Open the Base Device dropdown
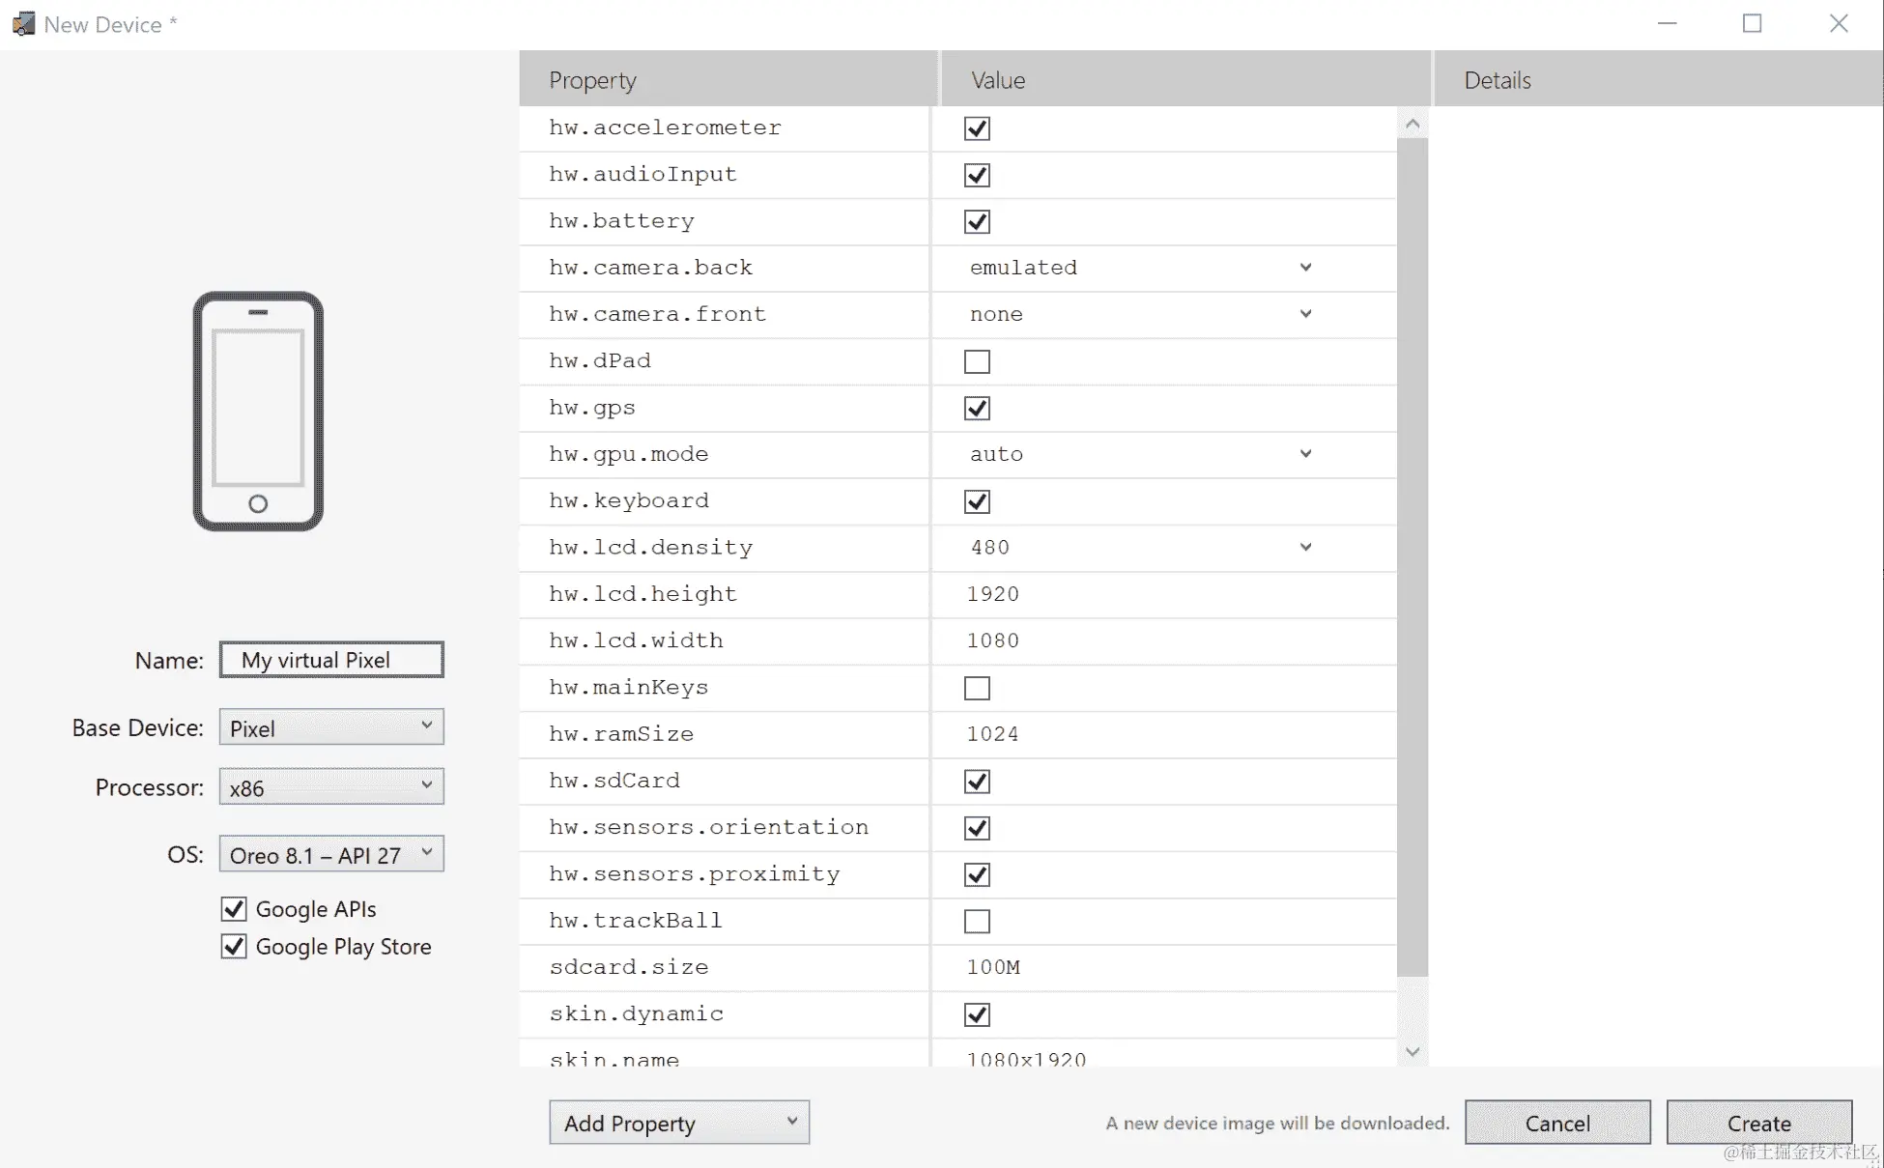 (331, 727)
